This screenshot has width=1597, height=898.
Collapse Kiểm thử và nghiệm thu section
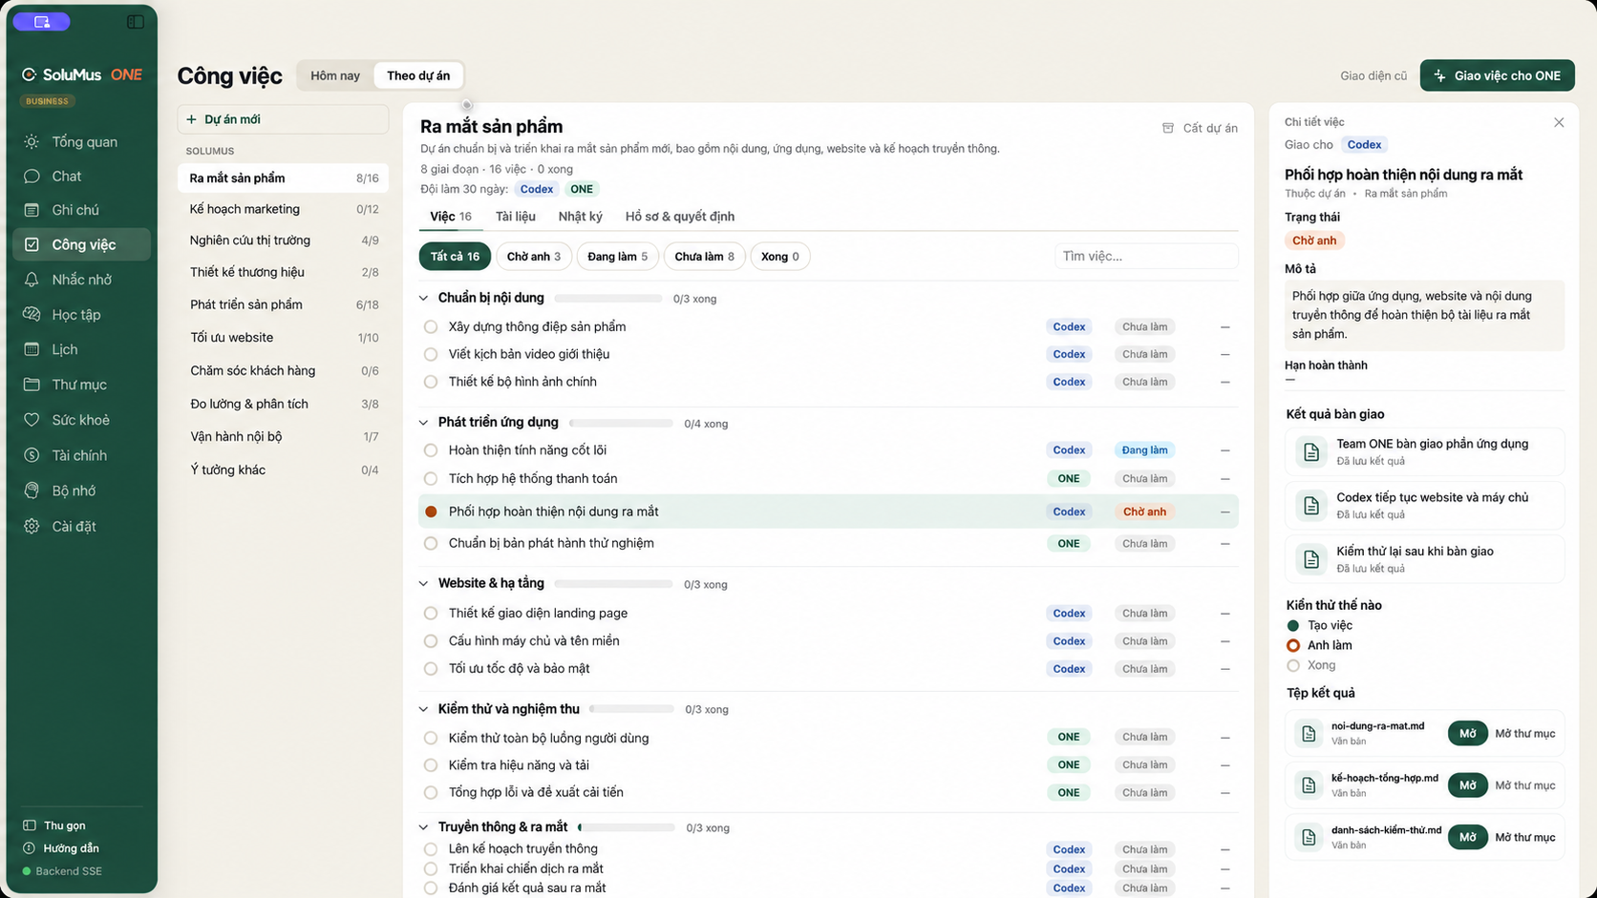pyautogui.click(x=424, y=709)
